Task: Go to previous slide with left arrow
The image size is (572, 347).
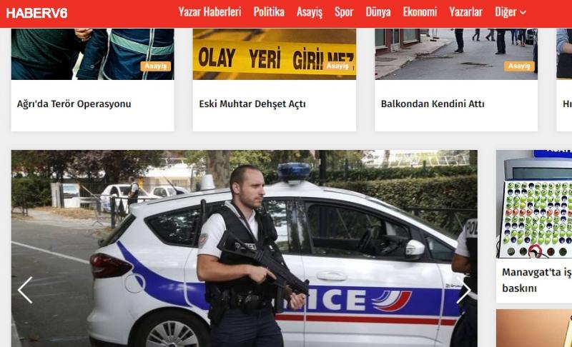Action: point(25,290)
